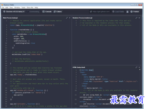Click the Load Fiddle button
Viewport: 147px width, 109px height.
click(x=118, y=12)
